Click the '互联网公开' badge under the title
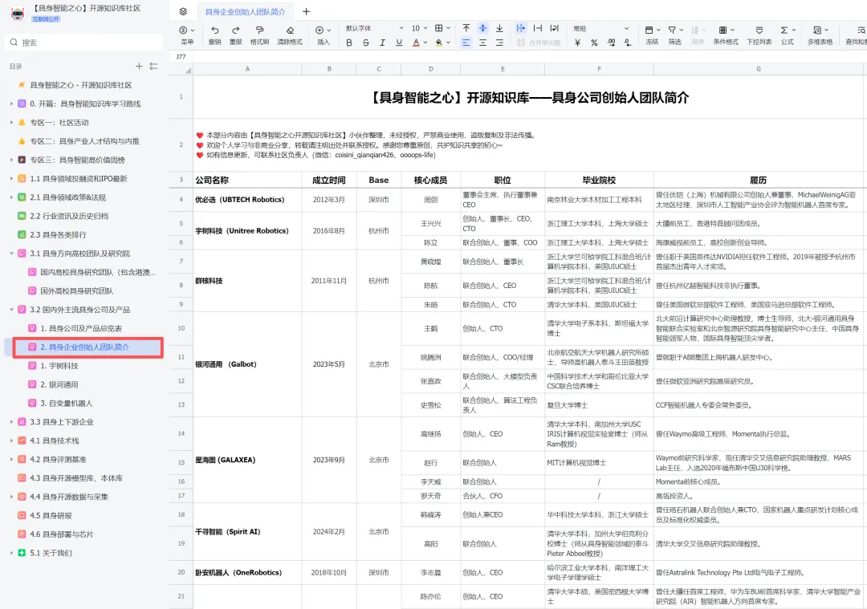The width and height of the screenshot is (867, 609). point(46,18)
